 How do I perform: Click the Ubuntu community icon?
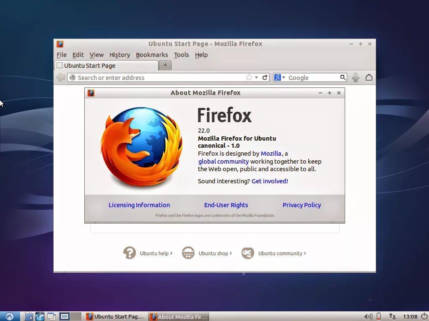click(247, 253)
